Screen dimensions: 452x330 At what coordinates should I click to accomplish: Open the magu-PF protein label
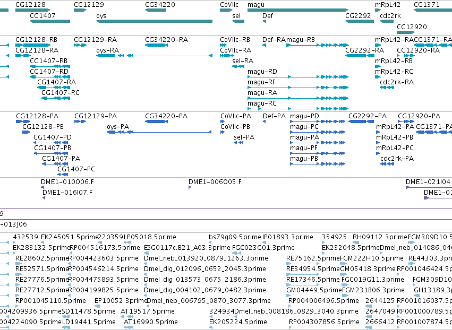pos(303,148)
